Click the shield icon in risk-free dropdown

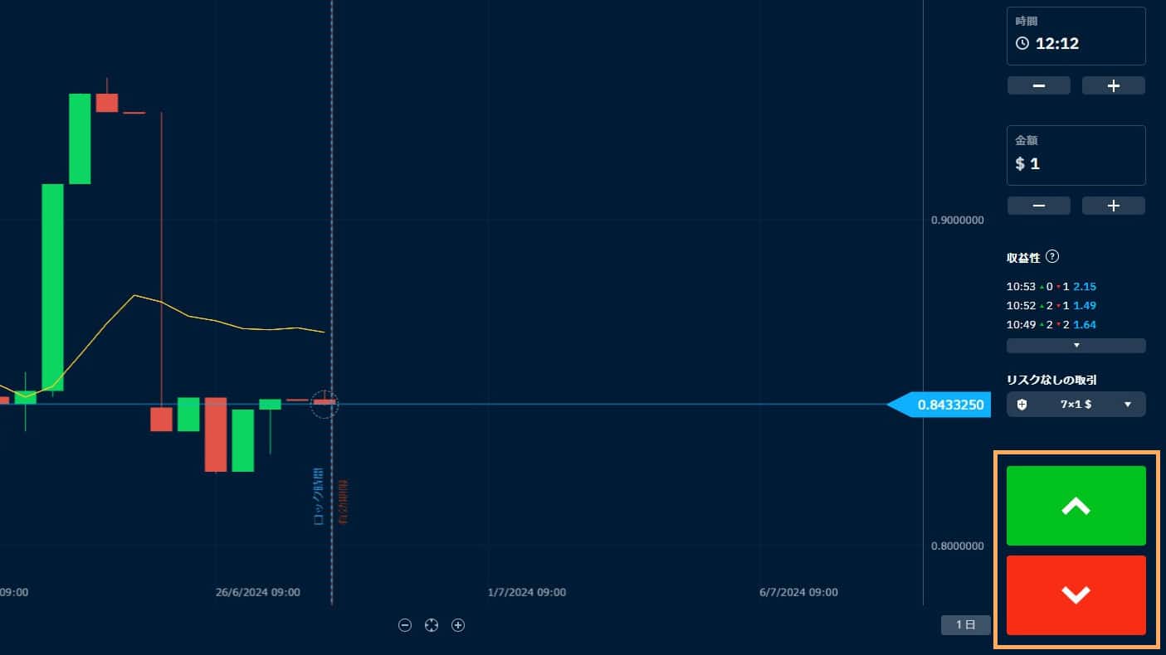tap(1022, 405)
